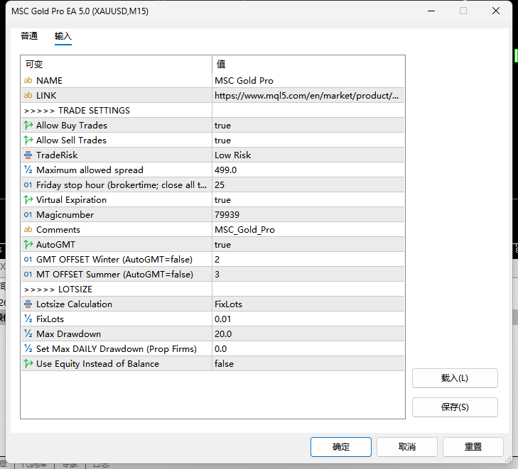Select the Max Drawdown label
The height and width of the screenshot is (469, 518).
(x=68, y=333)
